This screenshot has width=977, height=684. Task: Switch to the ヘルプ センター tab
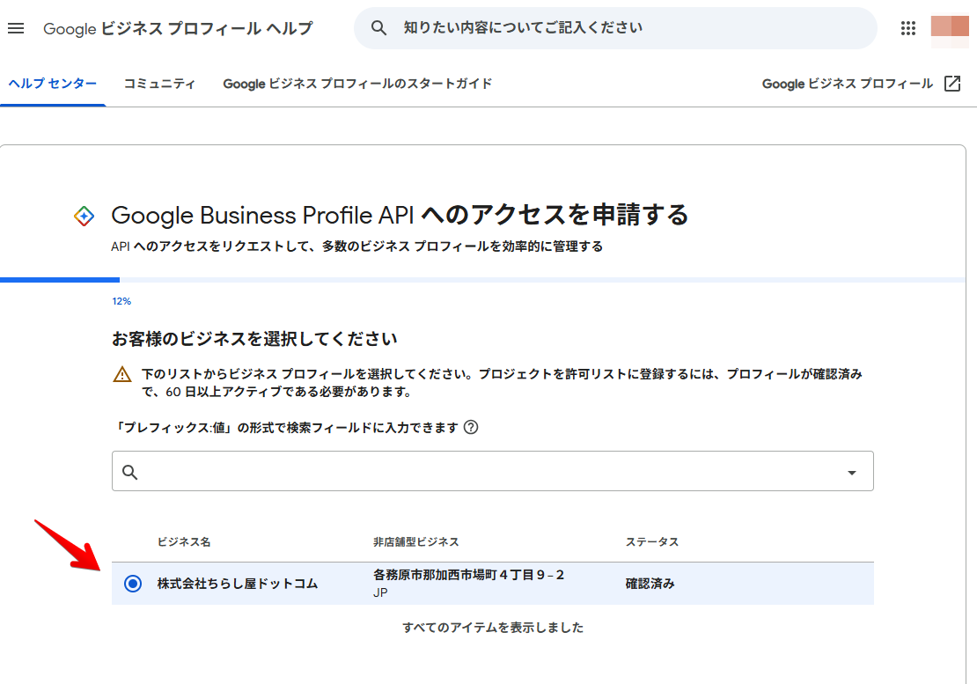[x=52, y=84]
